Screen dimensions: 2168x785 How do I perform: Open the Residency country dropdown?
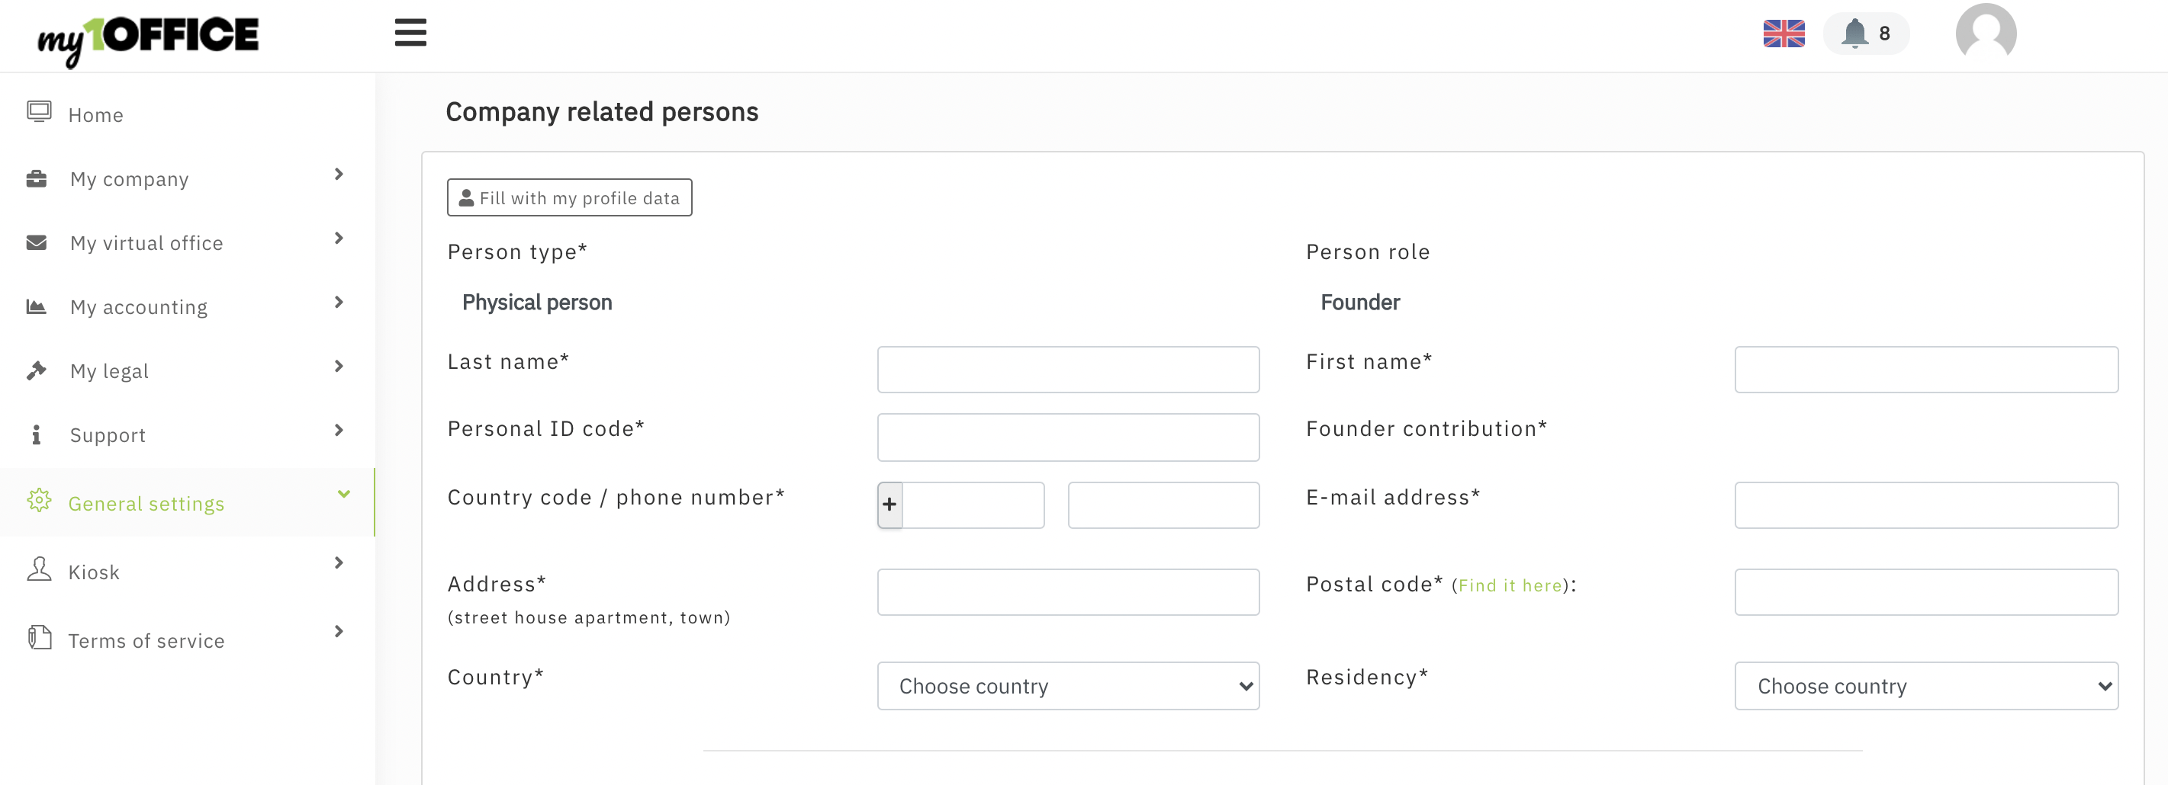[x=1925, y=686]
